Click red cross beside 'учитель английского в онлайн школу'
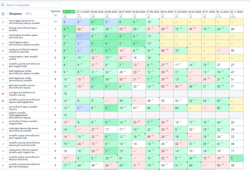This screenshot has height=170, width=250. 3,93
